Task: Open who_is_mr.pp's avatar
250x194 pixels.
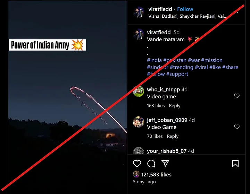Action: [139, 91]
